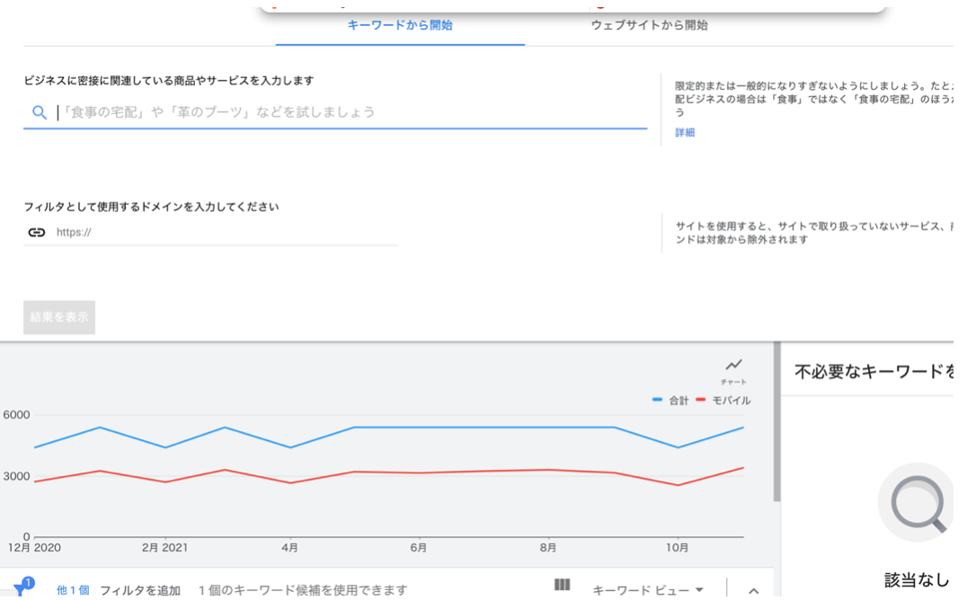Click the 他1個 filter link
The width and height of the screenshot is (967, 600).
coord(73,590)
